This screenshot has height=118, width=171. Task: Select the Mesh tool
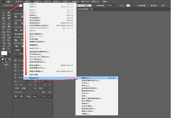coord(4,38)
